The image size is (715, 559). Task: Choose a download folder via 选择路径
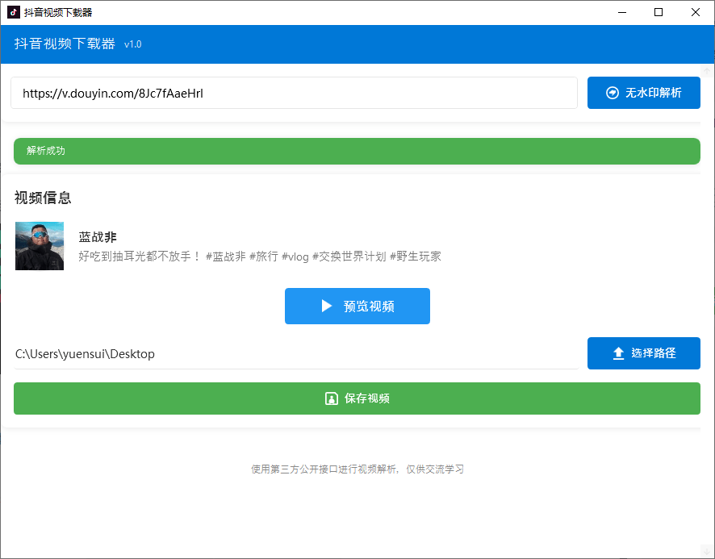[643, 353]
